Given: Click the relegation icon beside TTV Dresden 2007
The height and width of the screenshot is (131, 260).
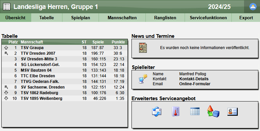Looking at the screenshot, I should (x=6, y=53).
